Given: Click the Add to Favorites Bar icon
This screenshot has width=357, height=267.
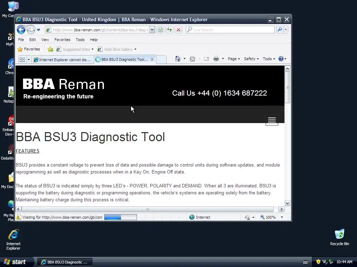Looking at the screenshot, I should (51, 49).
